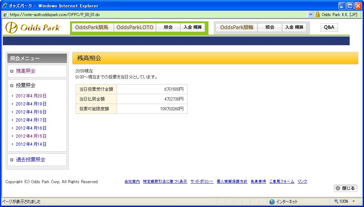364x207 pixels.
Task: Open the OddsPark競輪 tab
Action: 236,27
